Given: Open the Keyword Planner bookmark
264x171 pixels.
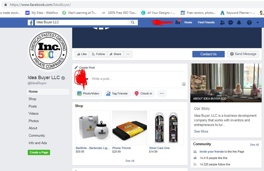Looking at the screenshot, I should 238,13.
